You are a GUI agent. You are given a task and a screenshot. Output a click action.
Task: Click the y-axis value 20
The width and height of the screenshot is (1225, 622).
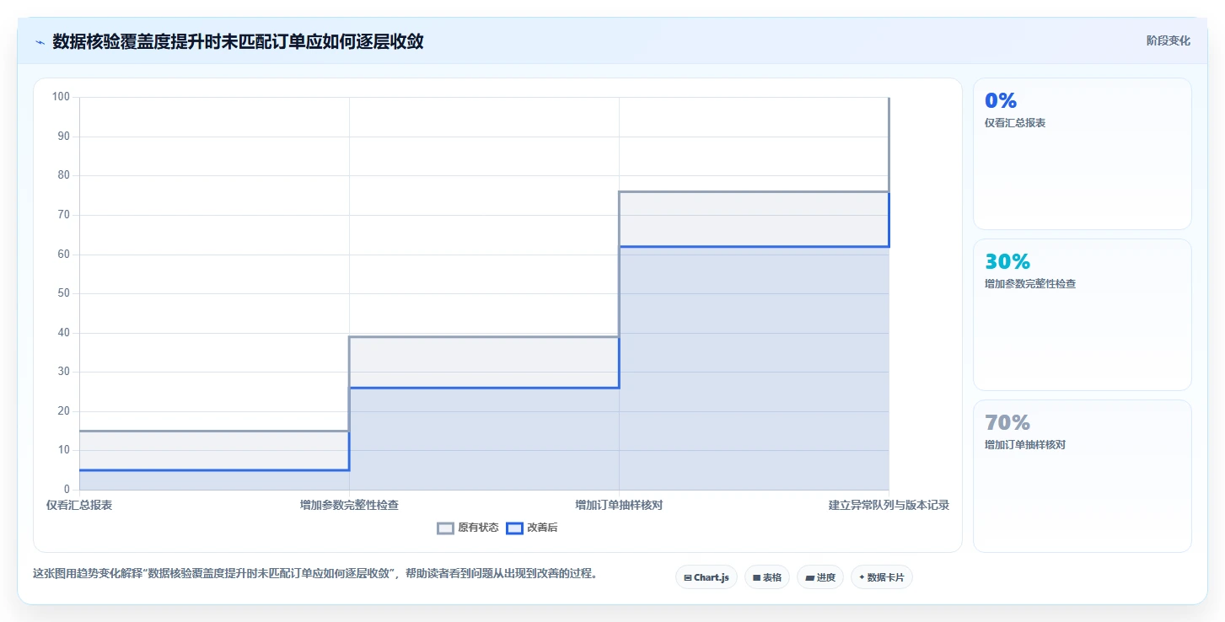(x=63, y=410)
